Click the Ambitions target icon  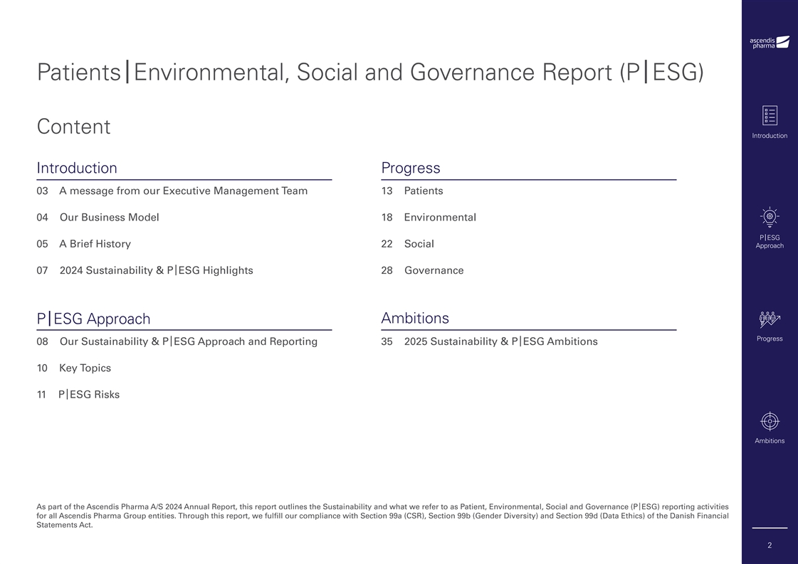pos(770,421)
